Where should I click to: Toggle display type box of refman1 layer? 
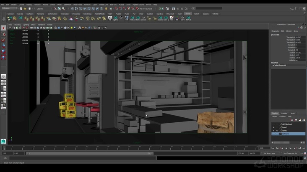pyautogui.click(x=277, y=134)
